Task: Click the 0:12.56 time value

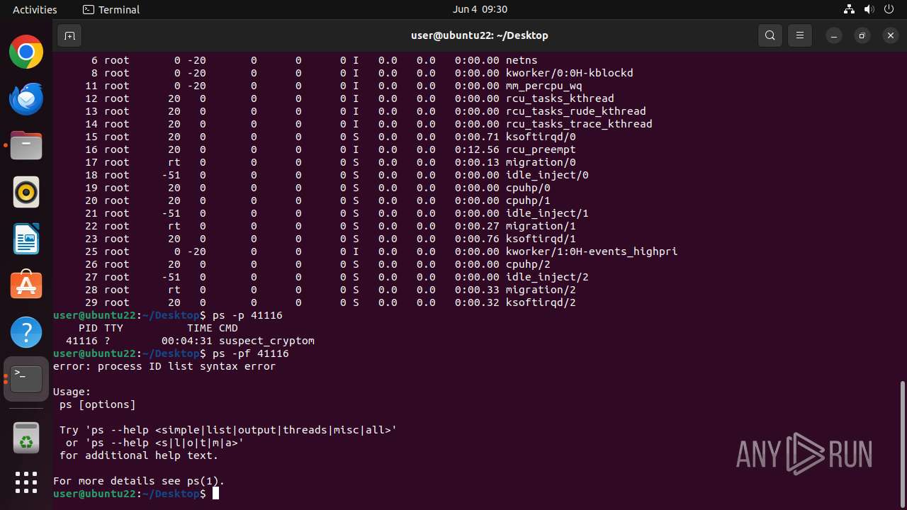Action: (x=477, y=149)
